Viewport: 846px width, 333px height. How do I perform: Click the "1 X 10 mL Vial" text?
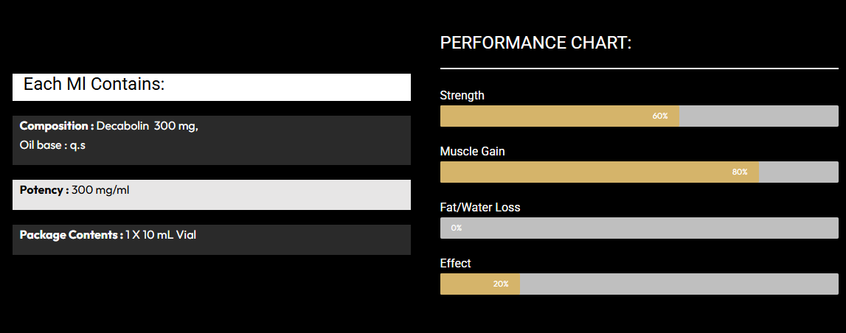(161, 235)
